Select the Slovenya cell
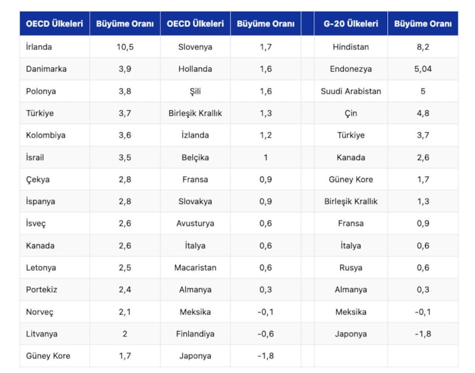475x373 pixels. pyautogui.click(x=195, y=47)
